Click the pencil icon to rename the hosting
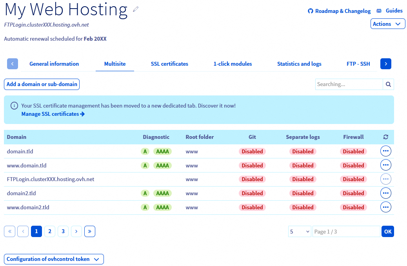The width and height of the screenshot is (407, 266). pos(135,9)
